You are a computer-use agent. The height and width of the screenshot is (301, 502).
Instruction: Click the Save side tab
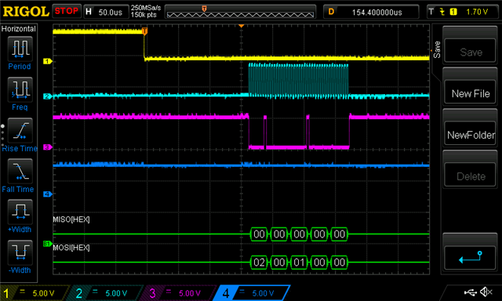pos(437,49)
